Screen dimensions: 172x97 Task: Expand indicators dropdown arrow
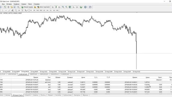(83, 7)
